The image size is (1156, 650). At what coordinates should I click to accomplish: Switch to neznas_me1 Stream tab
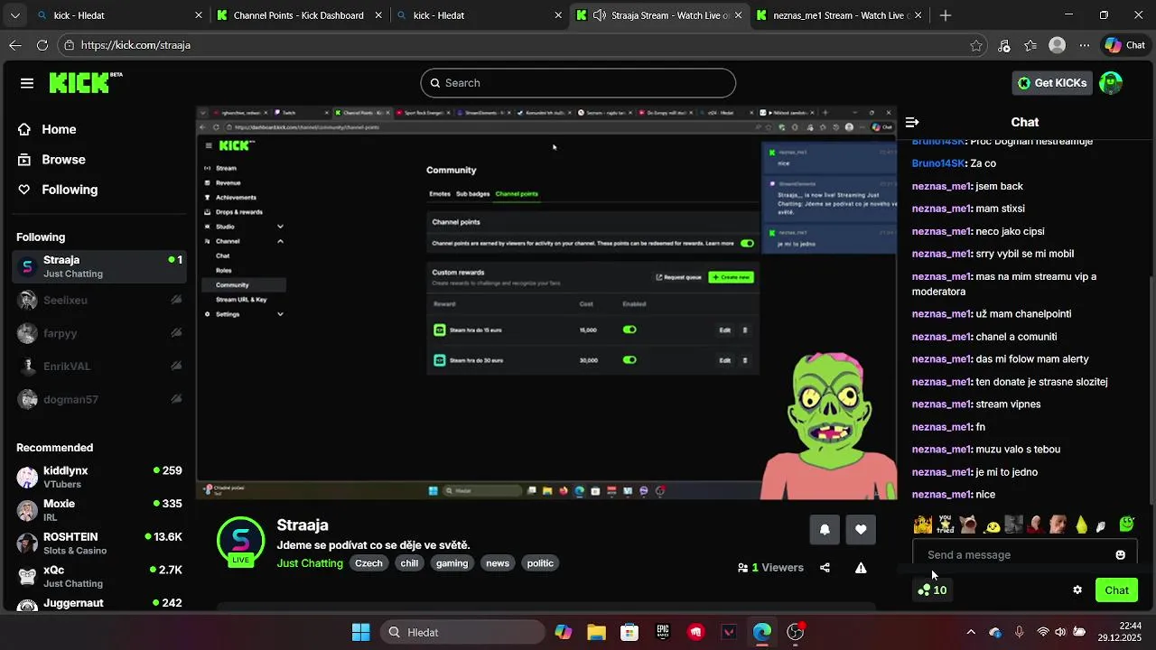pyautogui.click(x=840, y=15)
